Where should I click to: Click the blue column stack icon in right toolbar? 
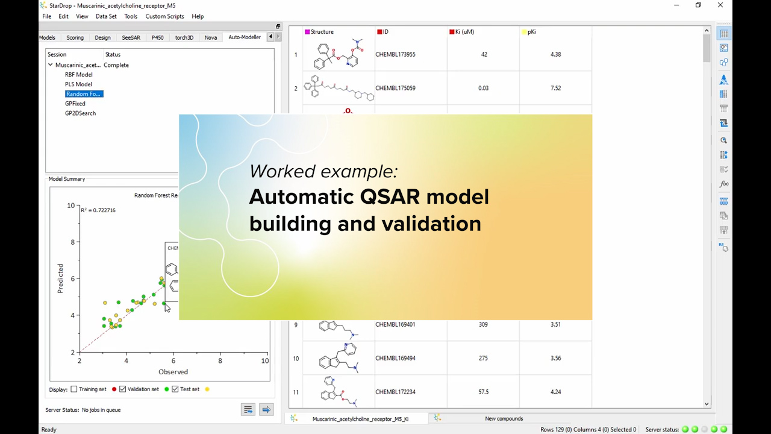[723, 94]
